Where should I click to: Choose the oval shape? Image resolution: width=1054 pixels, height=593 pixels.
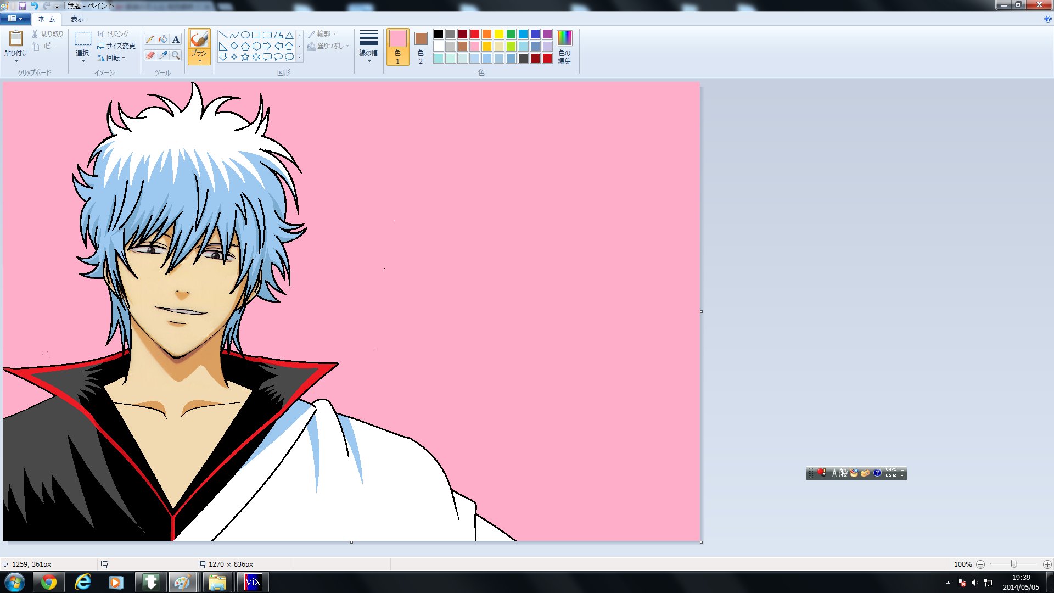click(245, 35)
